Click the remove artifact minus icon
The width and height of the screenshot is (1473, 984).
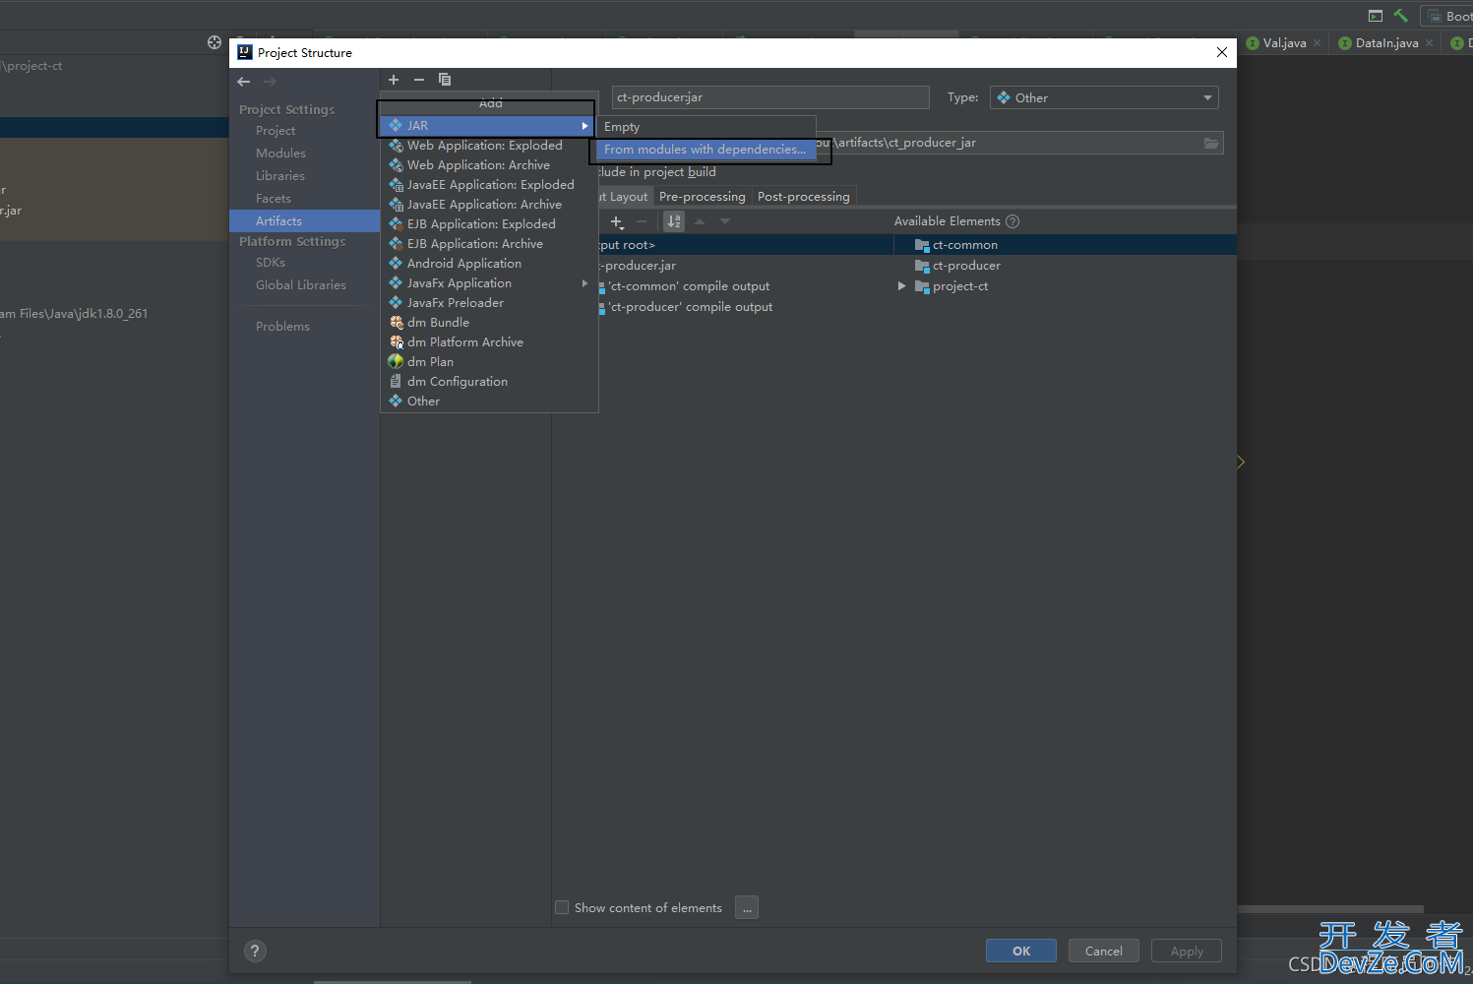pyautogui.click(x=419, y=80)
